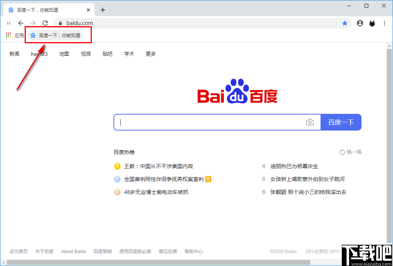This screenshot has width=393, height=266.
Task: Click the camera image search icon
Action: 310,122
